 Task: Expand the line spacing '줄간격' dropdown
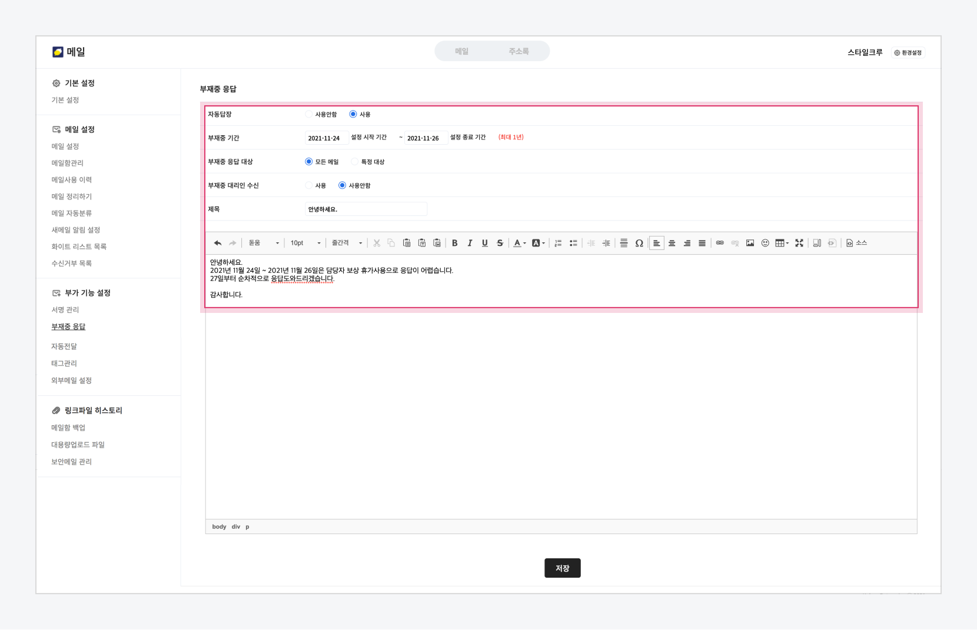346,243
